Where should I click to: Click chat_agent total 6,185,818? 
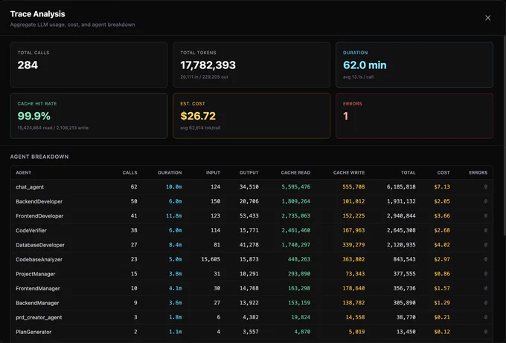pos(401,187)
